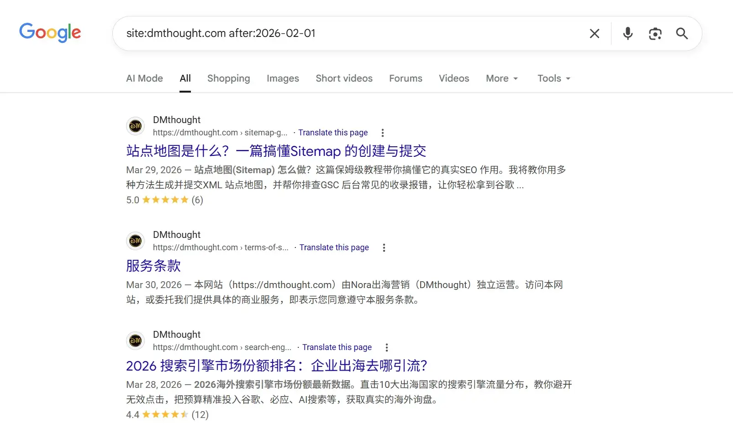This screenshot has width=733, height=428.
Task: Open the 2026 搜索引擎市场份额排名 article
Action: point(276,366)
